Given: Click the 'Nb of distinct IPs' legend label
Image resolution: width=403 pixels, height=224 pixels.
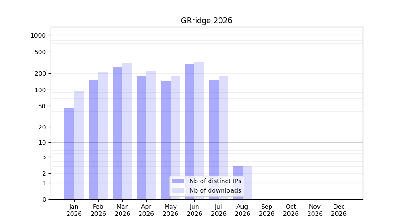Looking at the screenshot, I should [215, 181].
